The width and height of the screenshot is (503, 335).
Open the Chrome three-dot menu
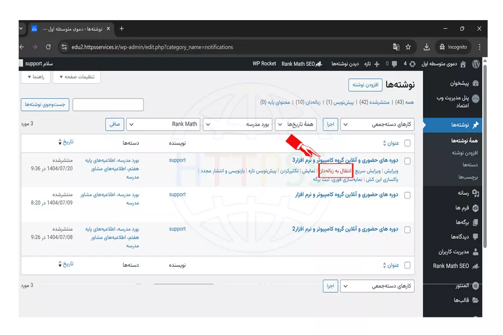pyautogui.click(x=479, y=47)
